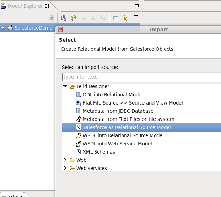
Task: Click the Model Explorer tab icon
Action: click(4, 6)
